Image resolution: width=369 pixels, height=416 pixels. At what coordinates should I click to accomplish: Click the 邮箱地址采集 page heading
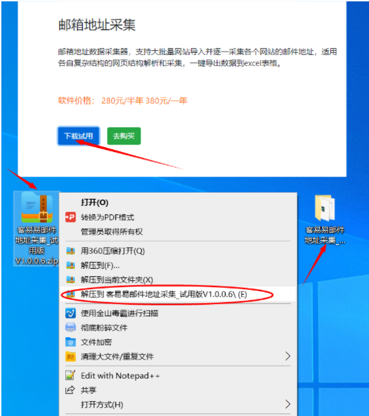click(x=97, y=25)
